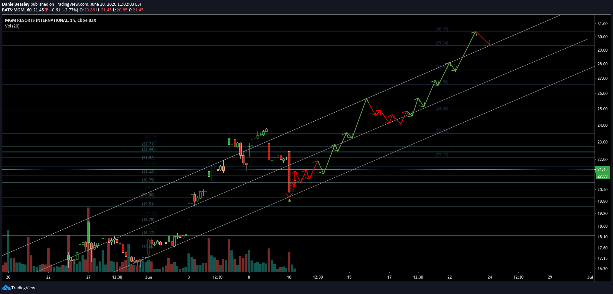Click the current price label 21.45 on axis

(x=602, y=170)
